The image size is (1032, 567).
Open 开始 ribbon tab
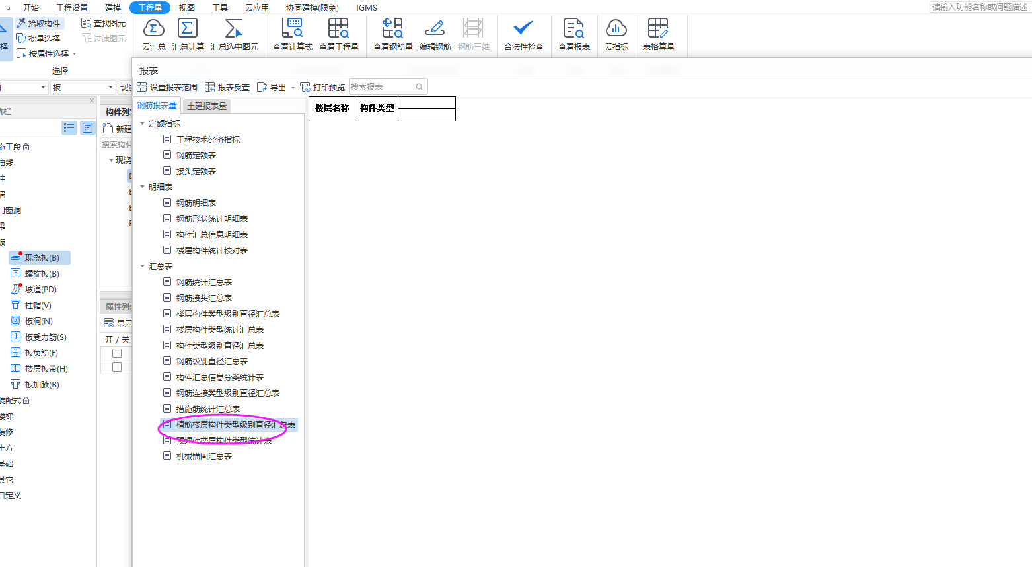[x=31, y=7]
